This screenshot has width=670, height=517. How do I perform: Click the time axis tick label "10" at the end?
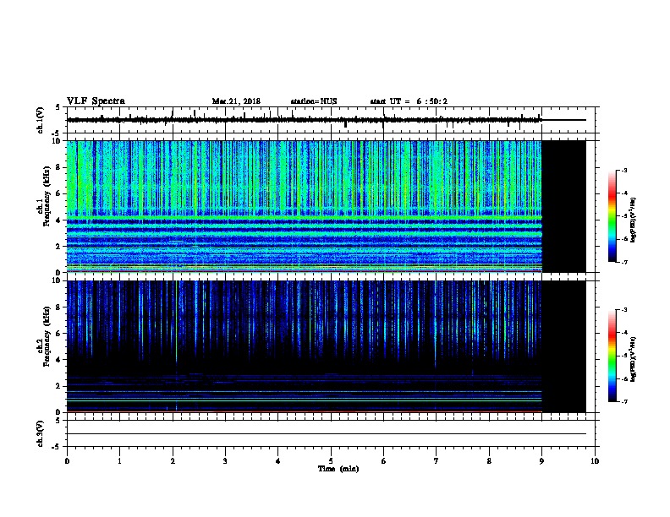tap(595, 461)
